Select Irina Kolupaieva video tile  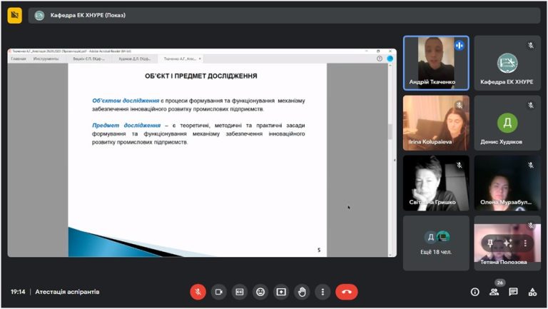[436, 123]
